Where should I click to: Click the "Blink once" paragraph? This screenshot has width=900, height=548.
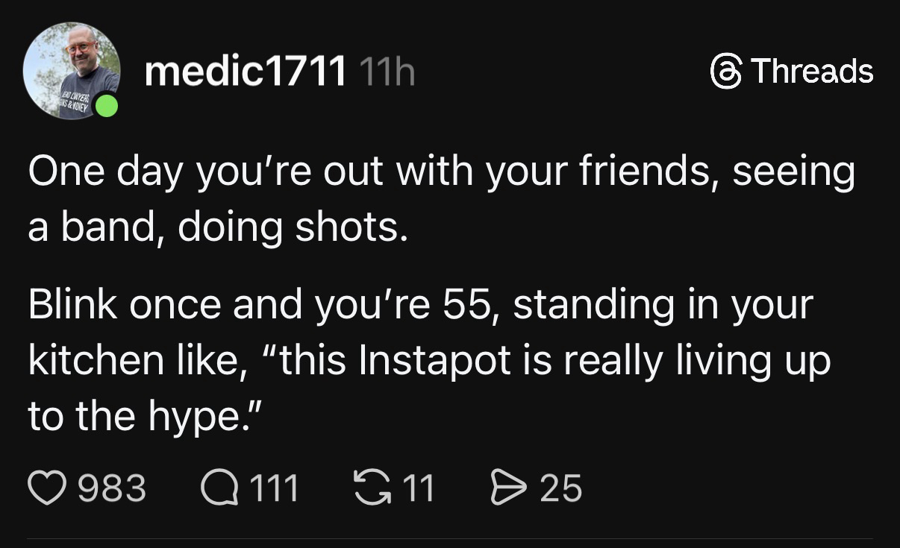pos(429,361)
